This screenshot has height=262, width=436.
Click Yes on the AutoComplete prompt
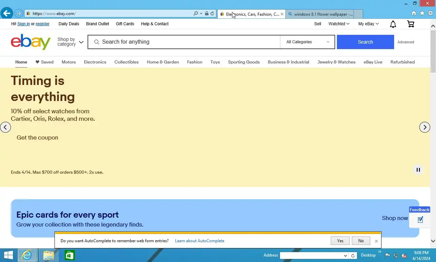click(x=340, y=241)
